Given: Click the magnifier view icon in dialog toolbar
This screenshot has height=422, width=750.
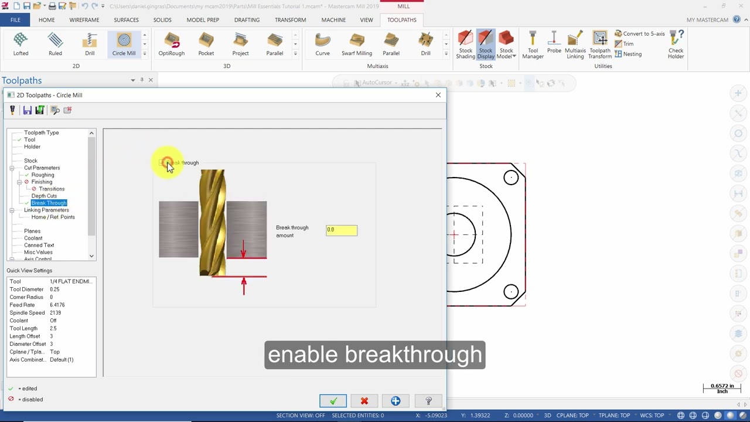Looking at the screenshot, I should 55,110.
